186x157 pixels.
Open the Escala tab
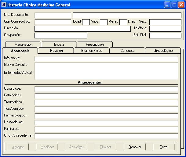click(x=59, y=45)
